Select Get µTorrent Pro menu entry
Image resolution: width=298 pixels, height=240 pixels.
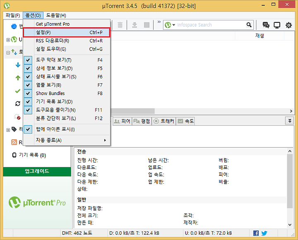tap(67, 24)
